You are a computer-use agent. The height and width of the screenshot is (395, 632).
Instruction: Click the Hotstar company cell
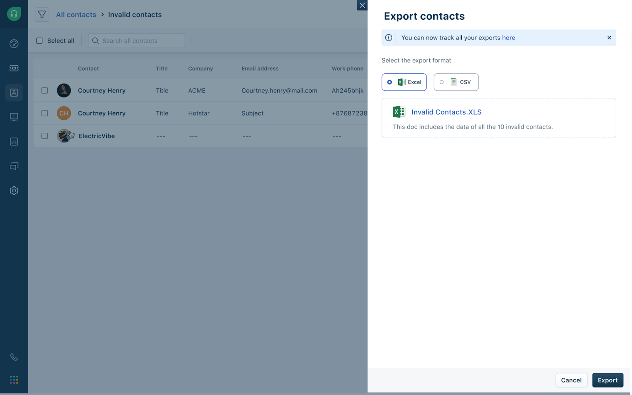pyautogui.click(x=199, y=113)
